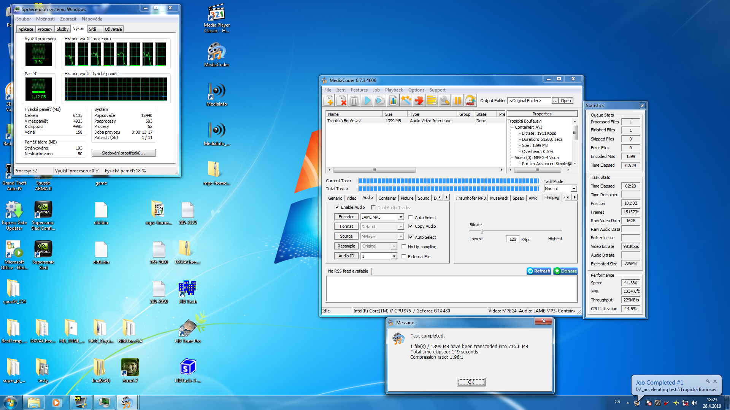Open the Resample Original dropdown
Image resolution: width=730 pixels, height=410 pixels.
[x=379, y=246]
